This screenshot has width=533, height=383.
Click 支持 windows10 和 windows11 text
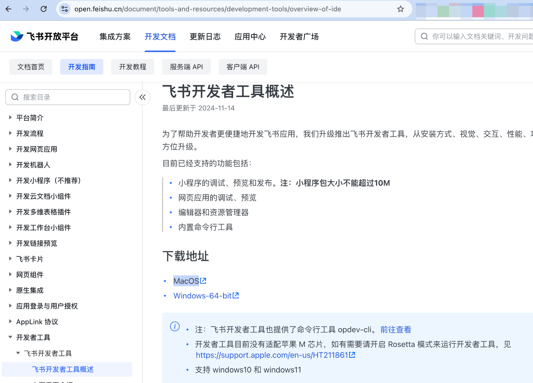coord(248,370)
